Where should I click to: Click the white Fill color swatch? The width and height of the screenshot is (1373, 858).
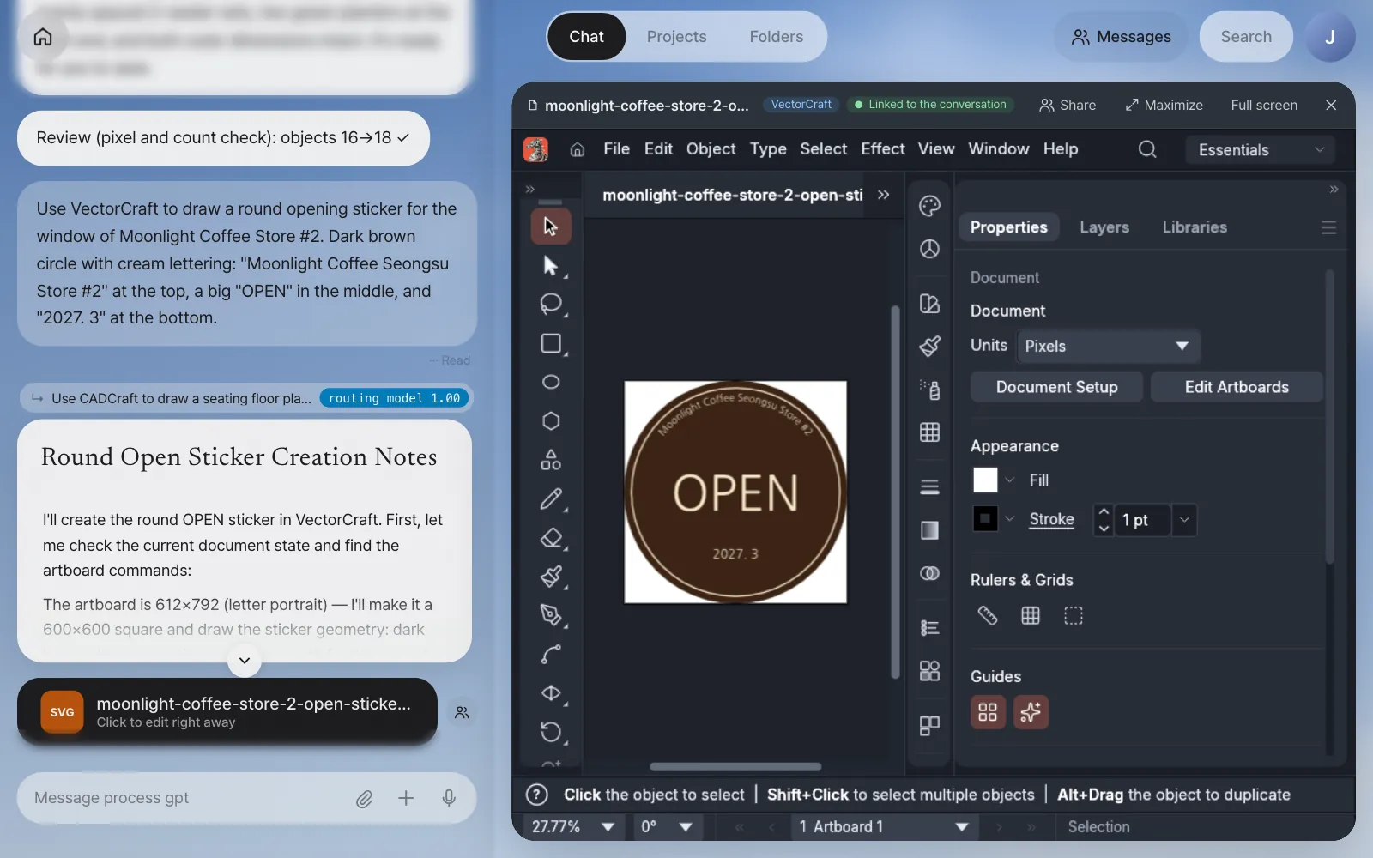pyautogui.click(x=985, y=480)
